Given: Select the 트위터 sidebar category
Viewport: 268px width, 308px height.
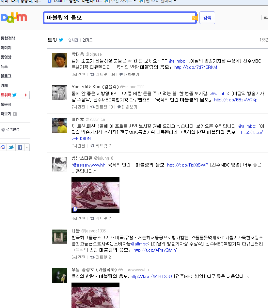Looking at the screenshot, I should pyautogui.click(x=15, y=95).
